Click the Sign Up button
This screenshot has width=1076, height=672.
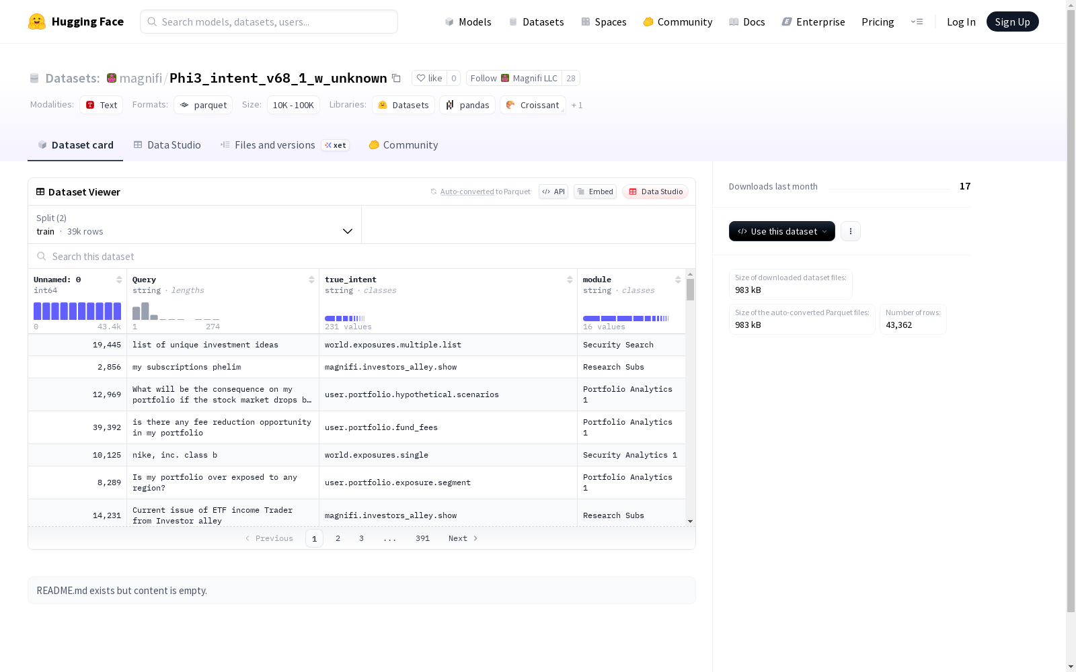pos(1012,22)
